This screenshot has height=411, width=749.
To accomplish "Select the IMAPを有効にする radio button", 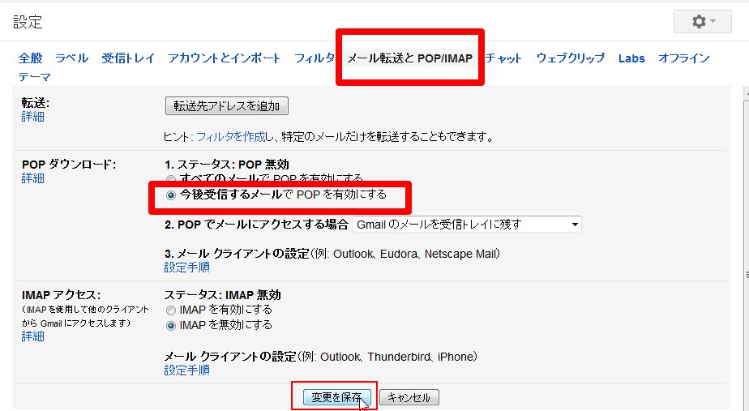I will (x=170, y=310).
